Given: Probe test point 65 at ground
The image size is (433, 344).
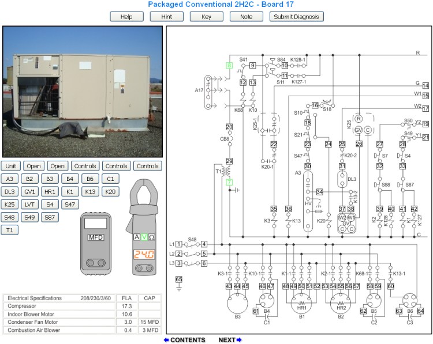Looking at the screenshot, I should tap(179, 279).
